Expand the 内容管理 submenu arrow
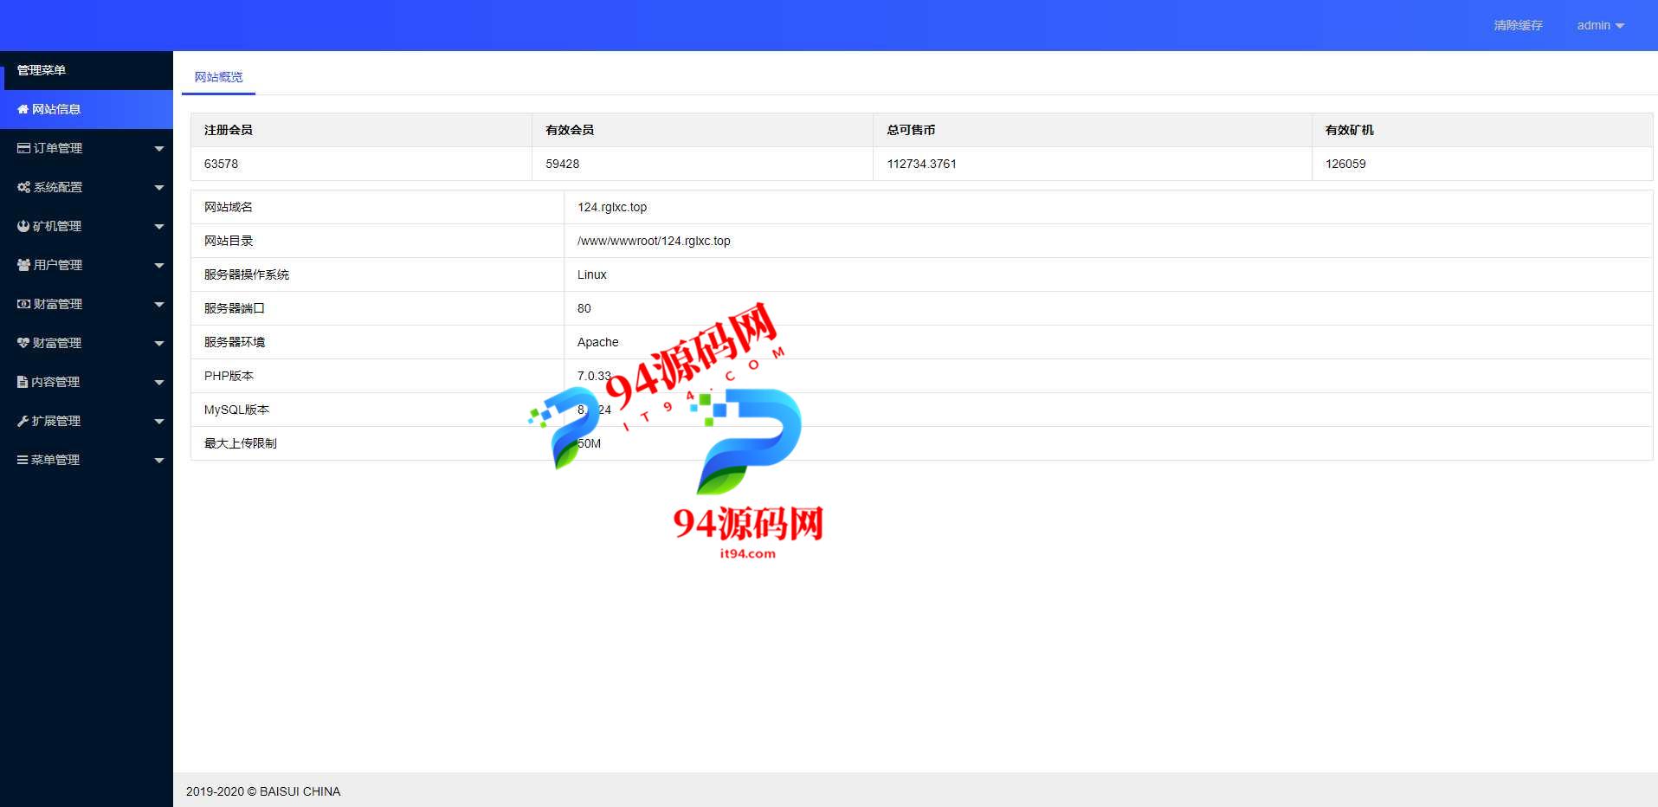Screen dimensions: 1658x807 click(x=159, y=383)
